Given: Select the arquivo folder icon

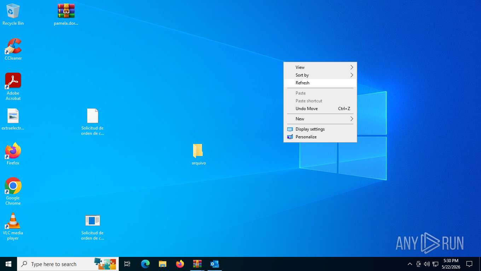Looking at the screenshot, I should click(x=198, y=154).
